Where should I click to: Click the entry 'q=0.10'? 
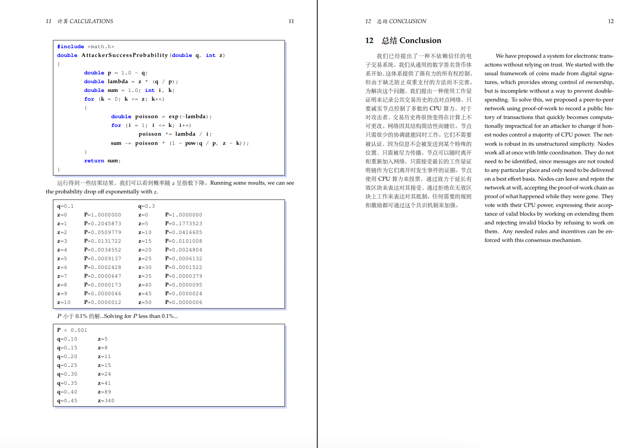67,339
